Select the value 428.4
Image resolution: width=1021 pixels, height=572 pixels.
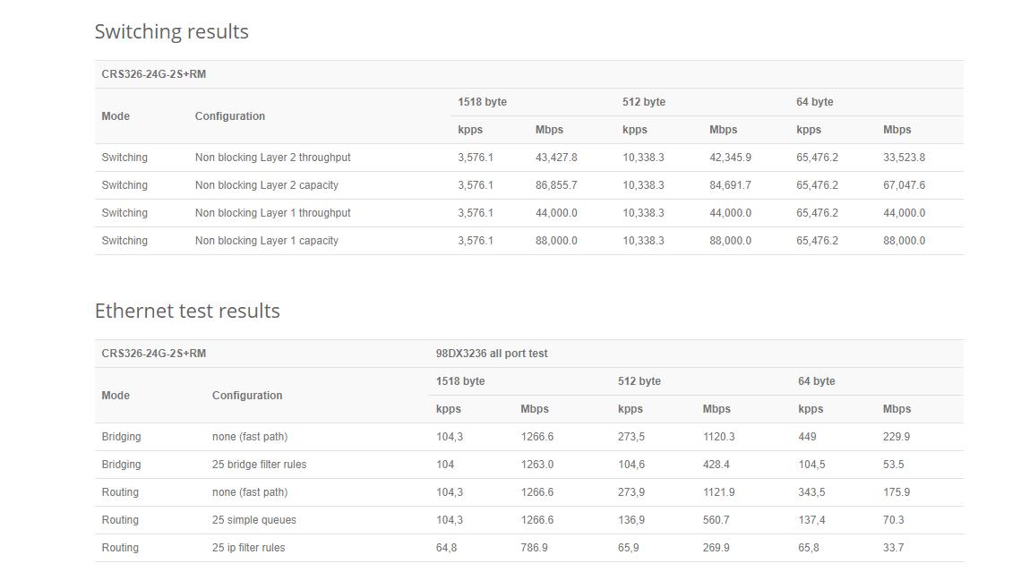click(716, 465)
